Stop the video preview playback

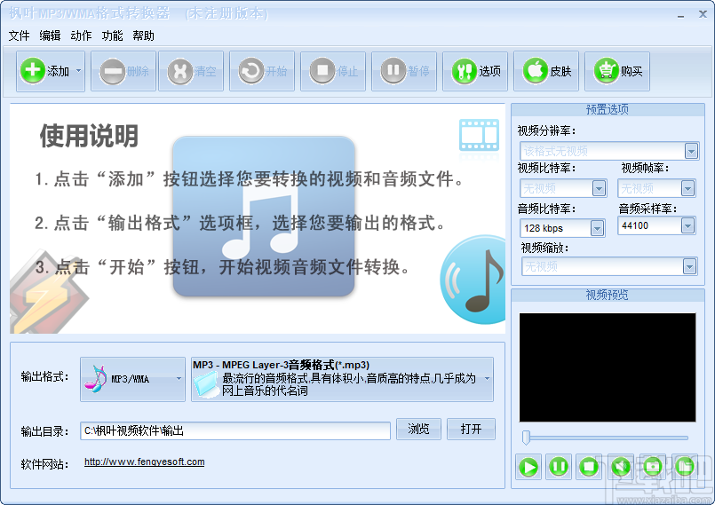pyautogui.click(x=589, y=467)
